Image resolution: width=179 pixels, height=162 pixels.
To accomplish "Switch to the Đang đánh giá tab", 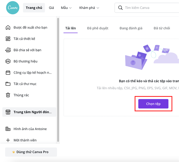I will 131,28.
